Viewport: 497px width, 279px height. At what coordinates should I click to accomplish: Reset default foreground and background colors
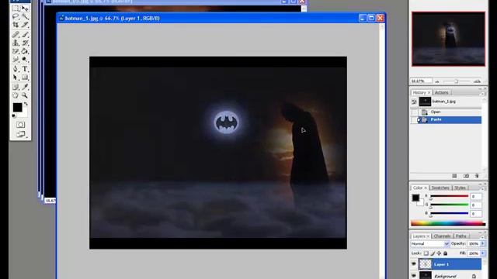point(14,116)
